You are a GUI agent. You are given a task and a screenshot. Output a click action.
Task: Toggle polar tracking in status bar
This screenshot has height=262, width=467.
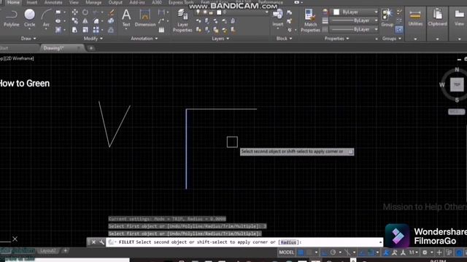tap(333, 253)
